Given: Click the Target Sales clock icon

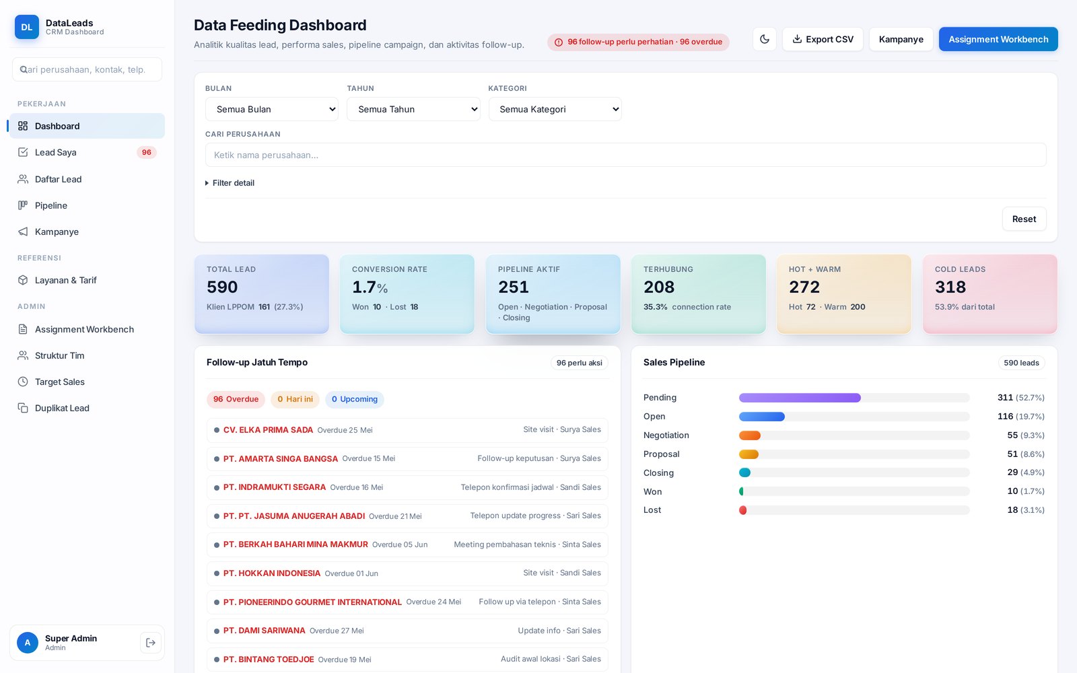Looking at the screenshot, I should coord(23,382).
